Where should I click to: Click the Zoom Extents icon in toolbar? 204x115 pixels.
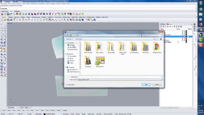click(41, 20)
